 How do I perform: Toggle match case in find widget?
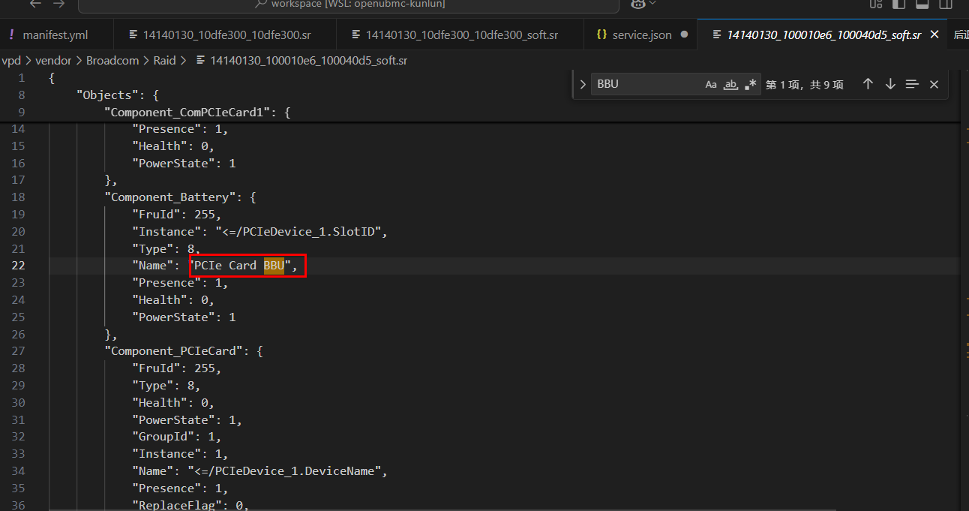711,84
